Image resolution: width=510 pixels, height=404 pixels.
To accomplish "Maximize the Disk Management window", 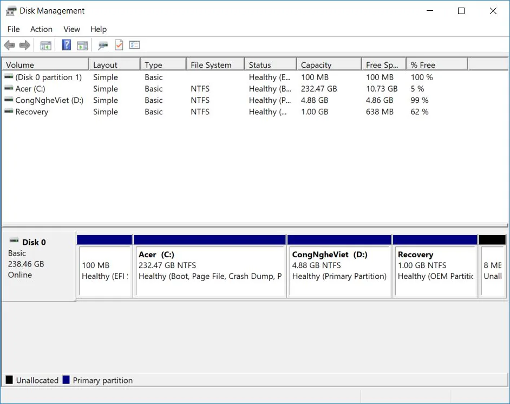I will (461, 11).
